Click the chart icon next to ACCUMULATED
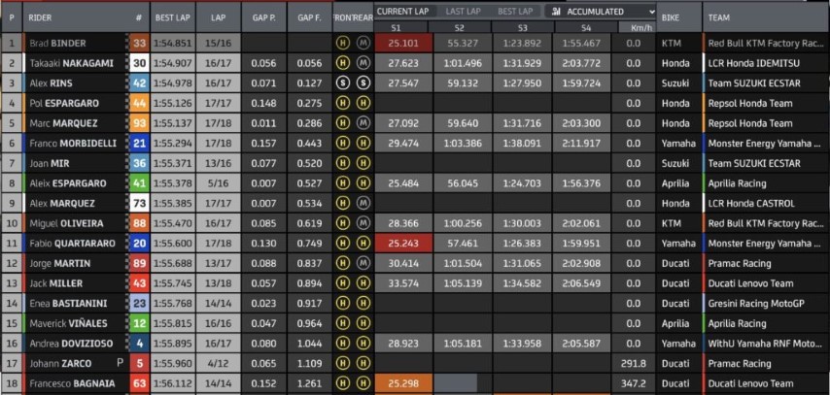 pos(556,11)
